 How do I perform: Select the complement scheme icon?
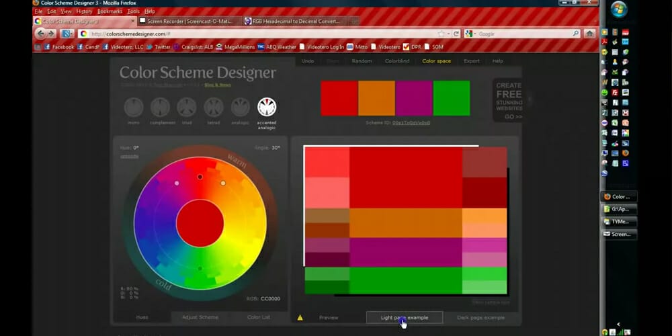coord(160,107)
